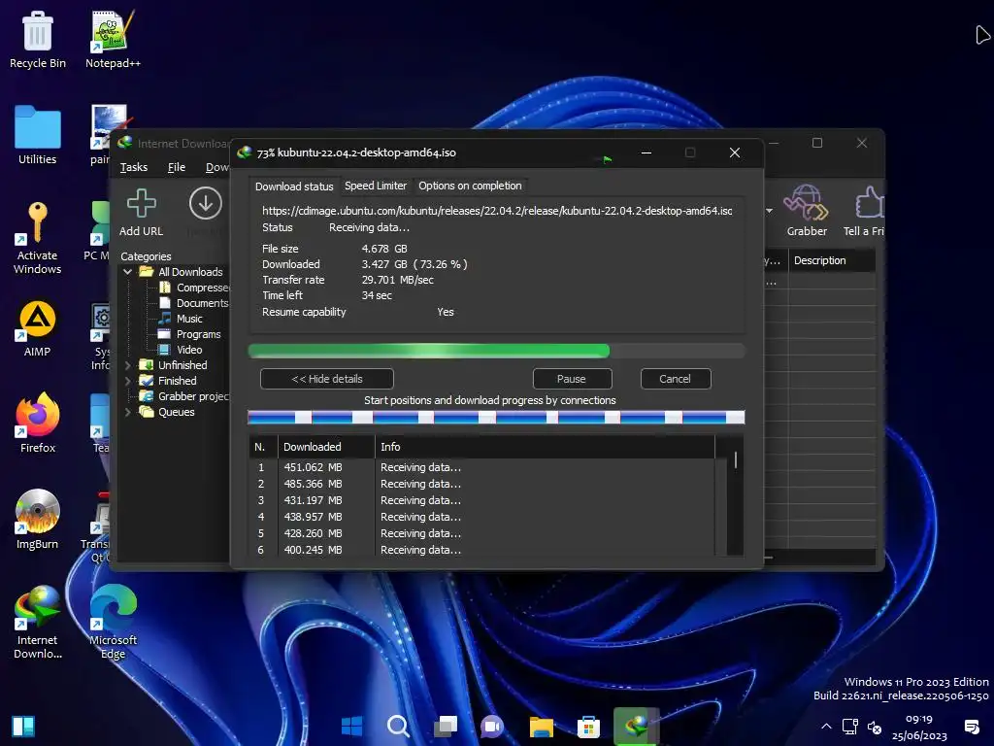
Task: Launch Notepad++ from the desktop
Action: [x=113, y=39]
